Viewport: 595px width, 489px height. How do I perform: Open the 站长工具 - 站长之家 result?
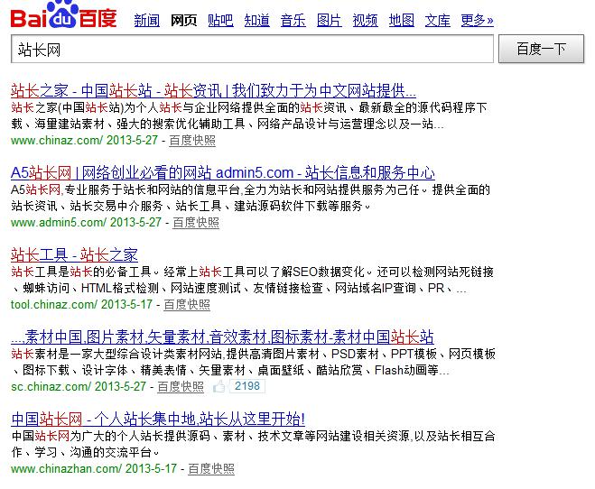(x=74, y=254)
